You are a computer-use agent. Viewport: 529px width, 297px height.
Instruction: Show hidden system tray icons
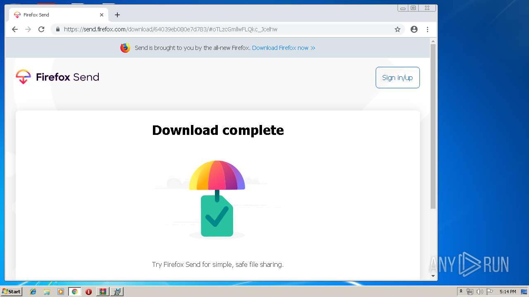point(461,292)
